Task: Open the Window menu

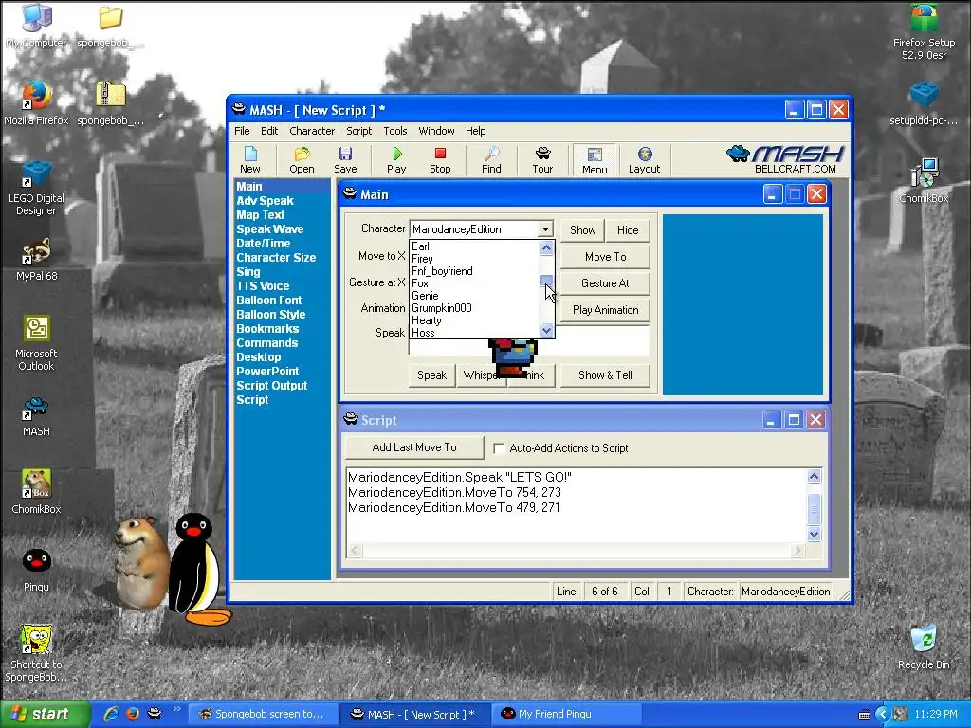Action: 436,131
